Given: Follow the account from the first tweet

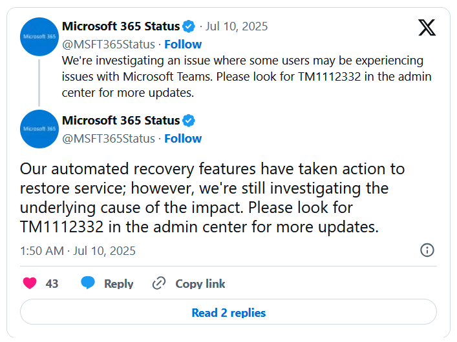Looking at the screenshot, I should tap(183, 45).
